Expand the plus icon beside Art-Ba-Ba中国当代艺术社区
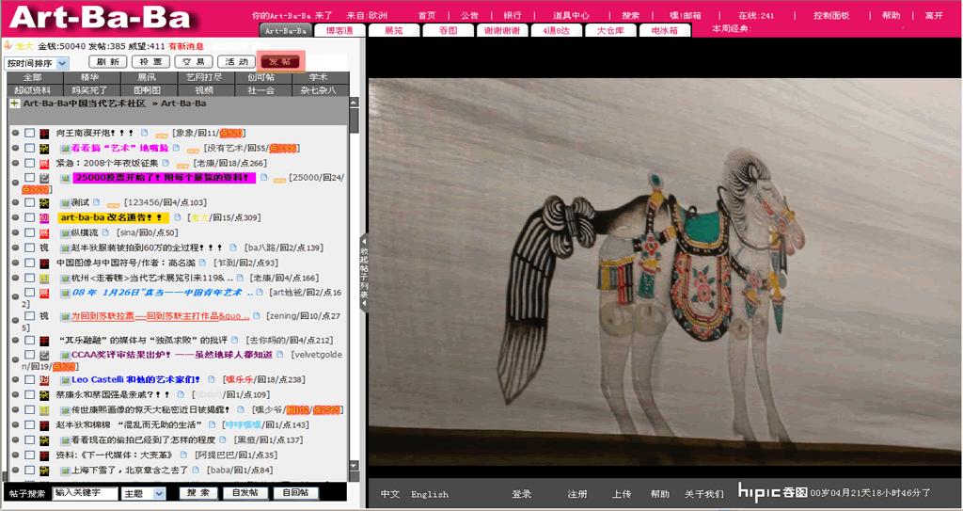This screenshot has height=511, width=963. pos(14,104)
